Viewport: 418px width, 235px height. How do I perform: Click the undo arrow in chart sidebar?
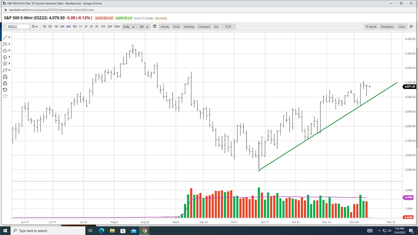click(x=5, y=90)
